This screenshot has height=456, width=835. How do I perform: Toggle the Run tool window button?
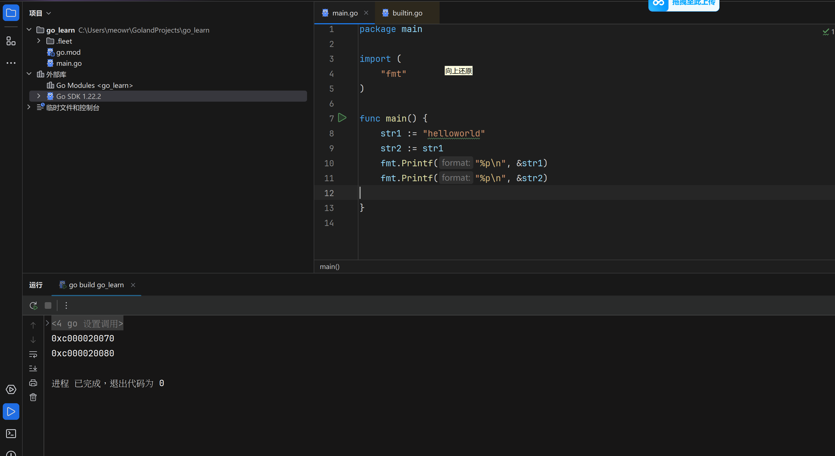(11, 412)
